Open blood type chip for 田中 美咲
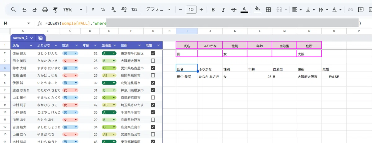The width and height of the screenshot is (372, 143). 108,61
